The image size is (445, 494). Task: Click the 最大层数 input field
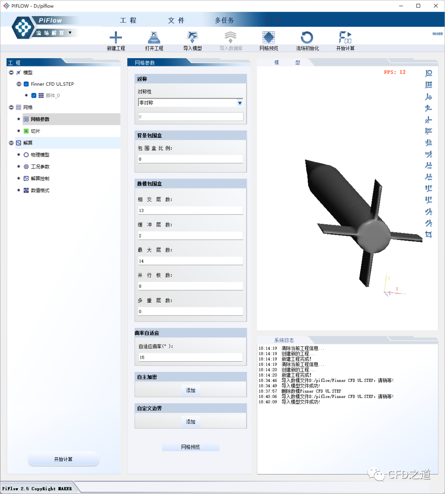point(190,261)
